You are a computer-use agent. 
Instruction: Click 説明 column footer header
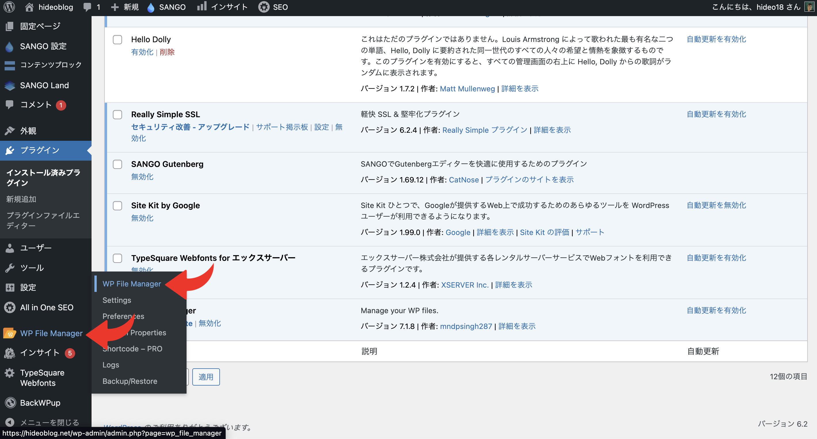coord(369,351)
